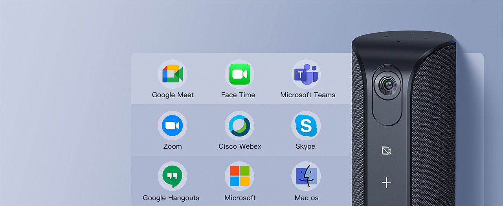The image size is (503, 206).
Task: Open the Microsoft four-color logo icon
Action: tap(239, 176)
